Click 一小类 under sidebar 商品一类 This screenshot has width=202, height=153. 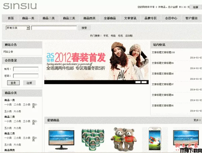8,105
